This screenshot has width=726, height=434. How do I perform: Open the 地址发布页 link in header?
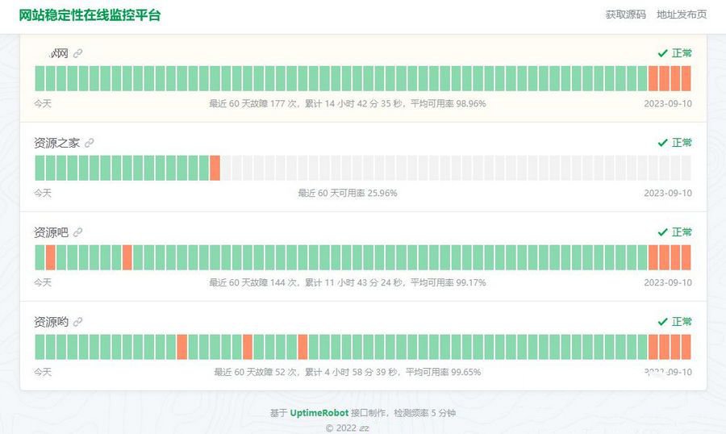click(x=682, y=15)
